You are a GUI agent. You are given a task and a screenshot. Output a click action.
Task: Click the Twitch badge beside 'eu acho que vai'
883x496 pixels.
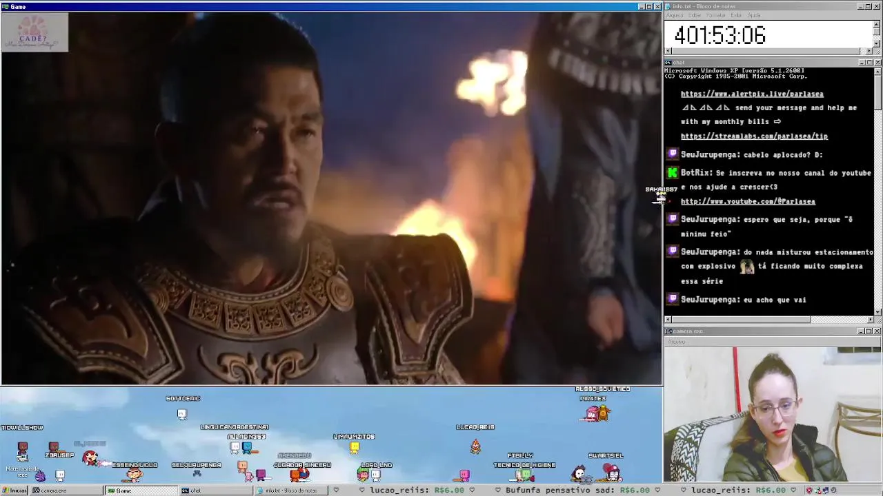click(x=673, y=299)
